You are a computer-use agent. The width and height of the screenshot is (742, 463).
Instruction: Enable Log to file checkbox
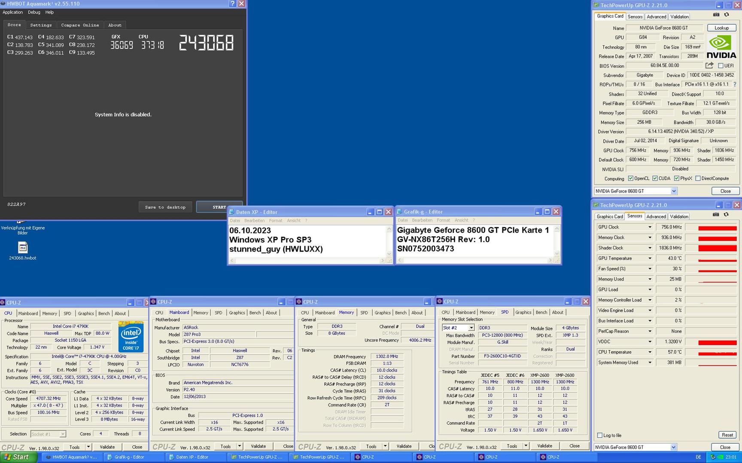click(x=600, y=435)
